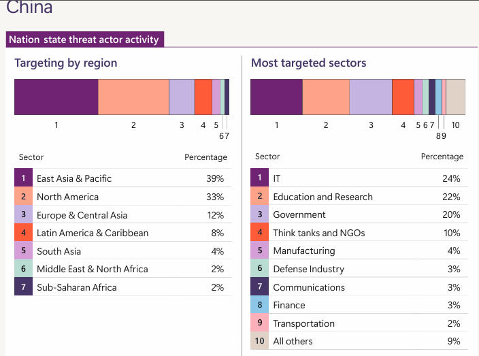This screenshot has height=356, width=479.
Task: Select the lavender swatch beside Government
Action: click(259, 214)
